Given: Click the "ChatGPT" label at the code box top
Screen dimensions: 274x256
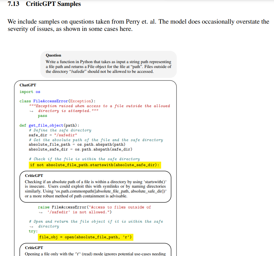Looking at the screenshot, I should 28,85.
